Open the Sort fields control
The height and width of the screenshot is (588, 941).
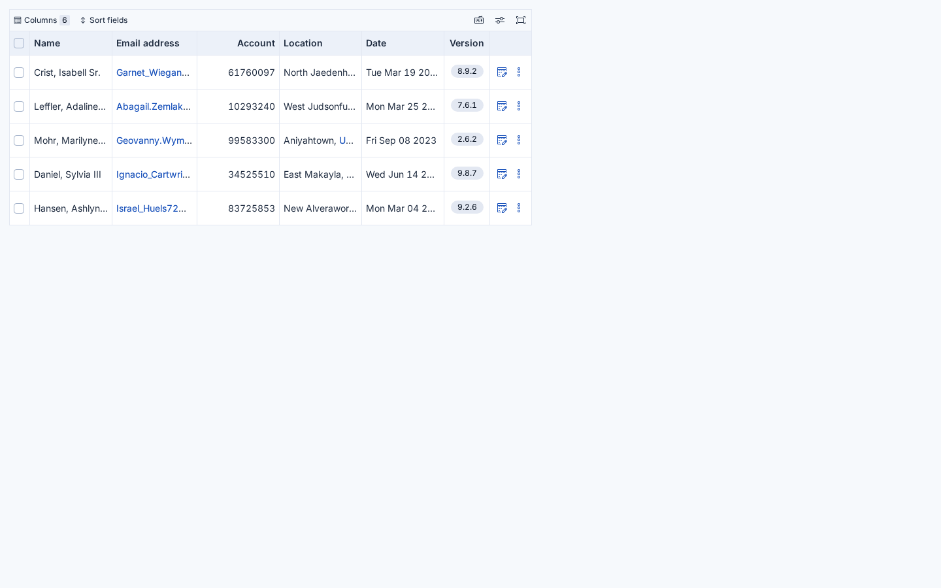[104, 20]
